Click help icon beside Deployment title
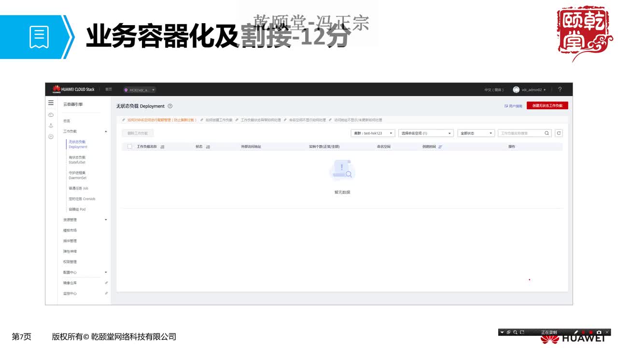The width and height of the screenshot is (618, 348). (x=170, y=106)
